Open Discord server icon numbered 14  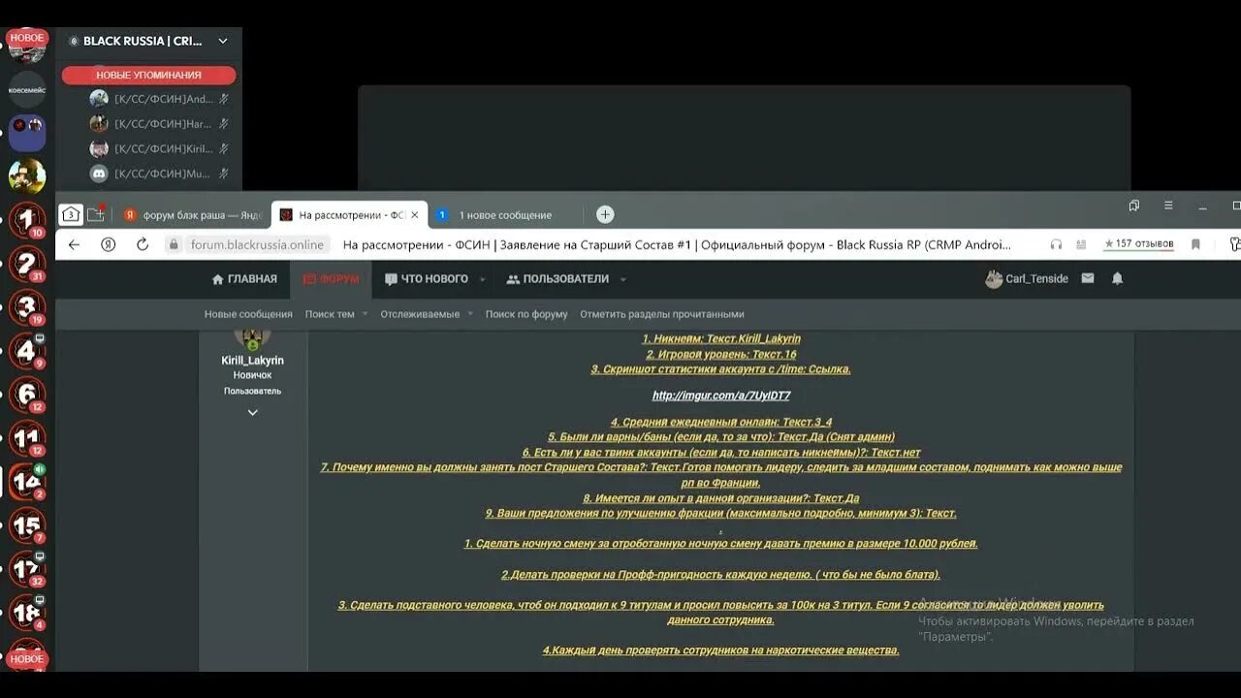coord(27,483)
